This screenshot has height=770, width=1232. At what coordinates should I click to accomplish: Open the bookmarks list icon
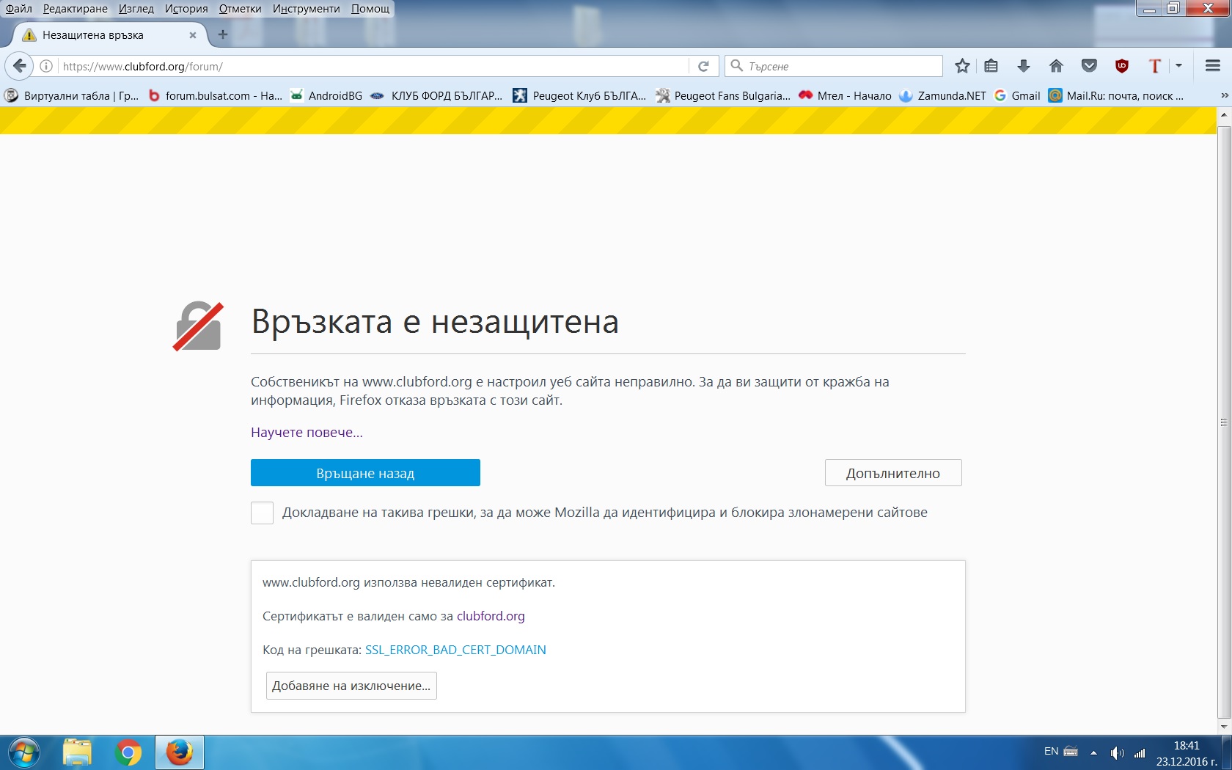coord(991,66)
